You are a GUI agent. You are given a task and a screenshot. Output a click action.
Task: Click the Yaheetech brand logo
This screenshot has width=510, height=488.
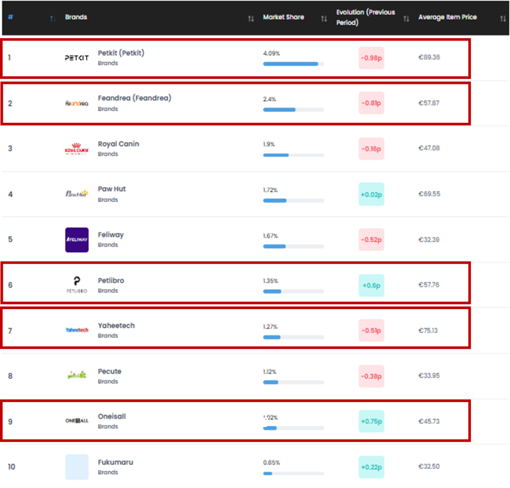(x=76, y=330)
